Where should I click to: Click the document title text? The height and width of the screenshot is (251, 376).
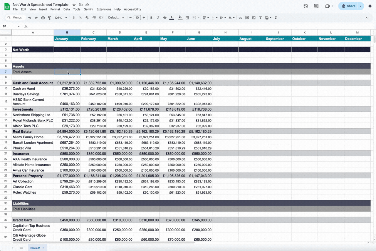41,5
